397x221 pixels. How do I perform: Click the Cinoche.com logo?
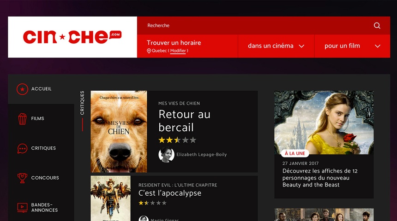[x=72, y=37]
